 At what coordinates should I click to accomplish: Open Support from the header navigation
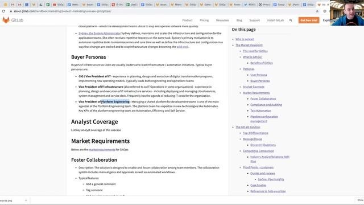(255, 20)
